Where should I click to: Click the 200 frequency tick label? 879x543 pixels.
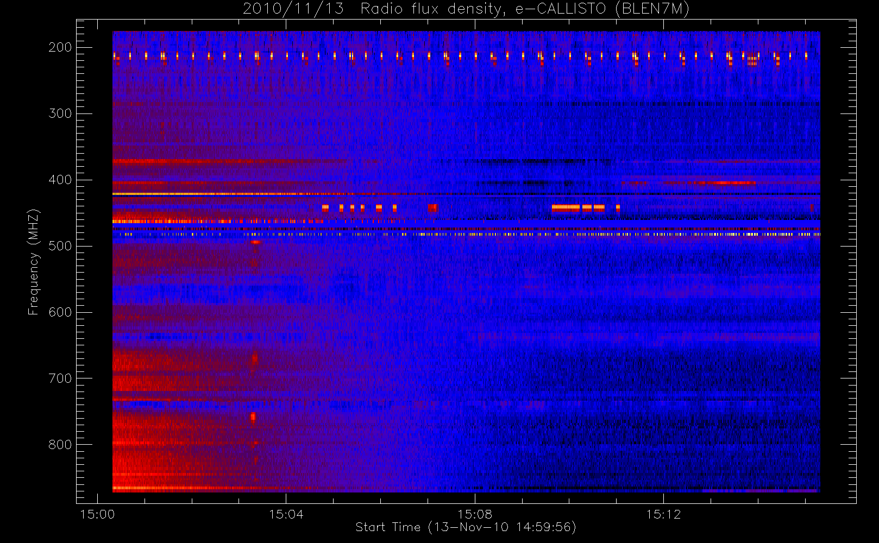click(60, 47)
